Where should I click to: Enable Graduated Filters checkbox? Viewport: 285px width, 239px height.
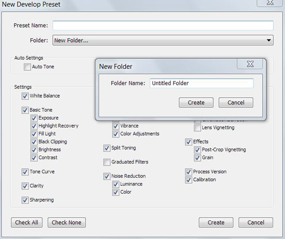coord(107,162)
